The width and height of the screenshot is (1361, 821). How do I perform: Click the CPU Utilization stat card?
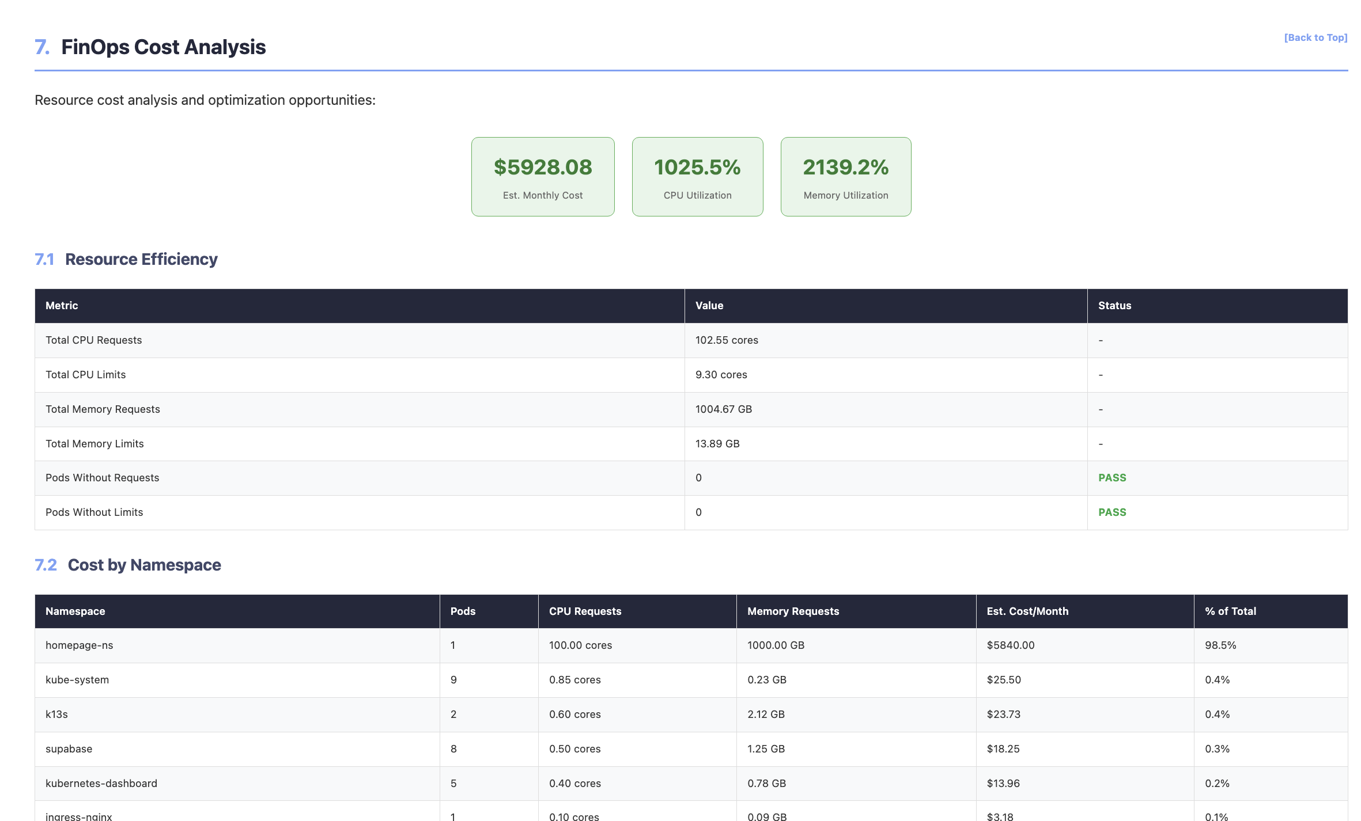click(697, 176)
